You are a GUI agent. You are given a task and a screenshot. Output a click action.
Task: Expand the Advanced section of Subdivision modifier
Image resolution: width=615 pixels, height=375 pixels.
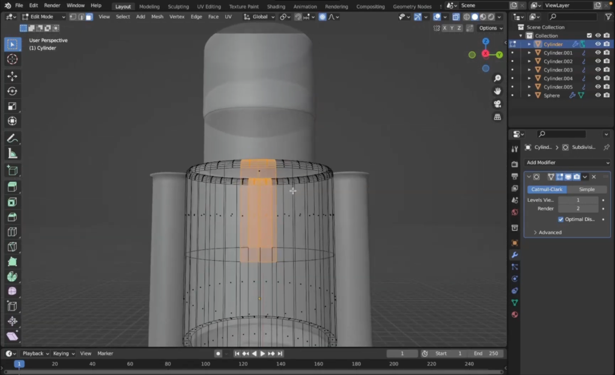[547, 232]
